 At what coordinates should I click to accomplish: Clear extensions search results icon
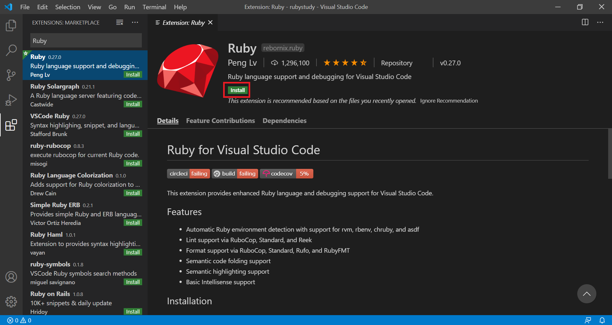(x=120, y=22)
